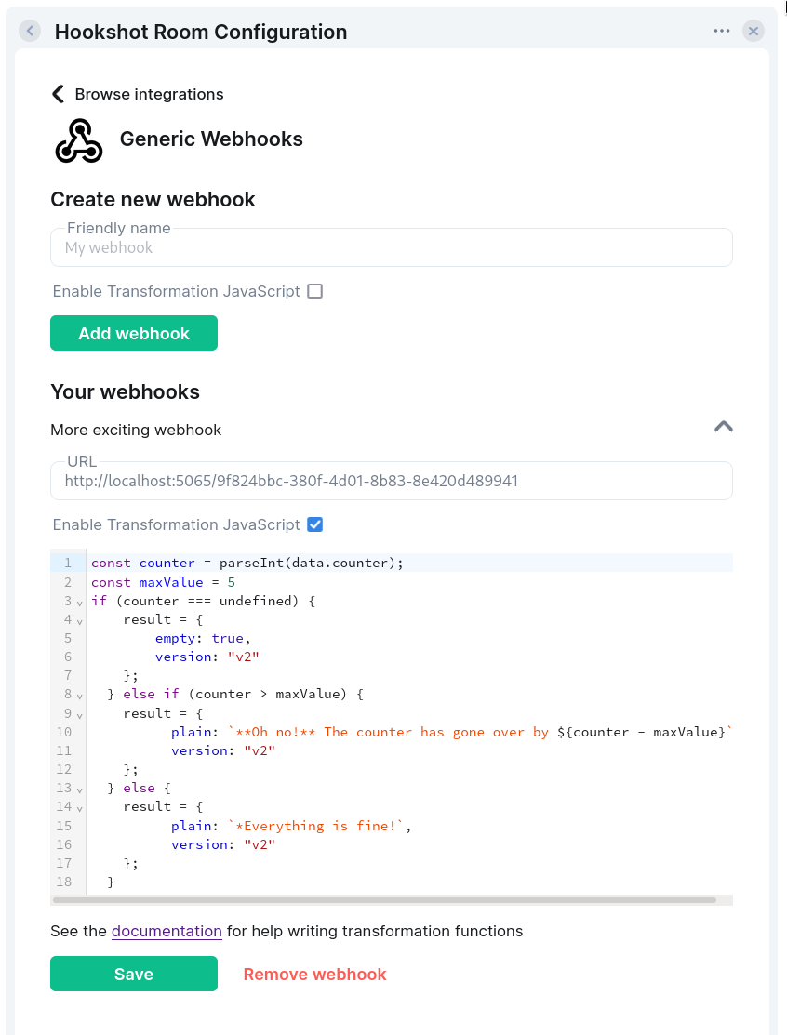Screen dimensions: 787x1035
Task: Click the More exciting webhook title
Action: [x=136, y=430]
